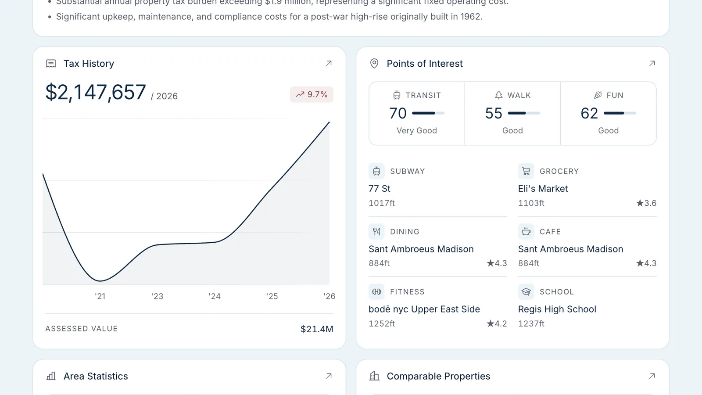Click the '24 marker on tax chart
Viewport: 702px width, 395px height.
(215, 296)
